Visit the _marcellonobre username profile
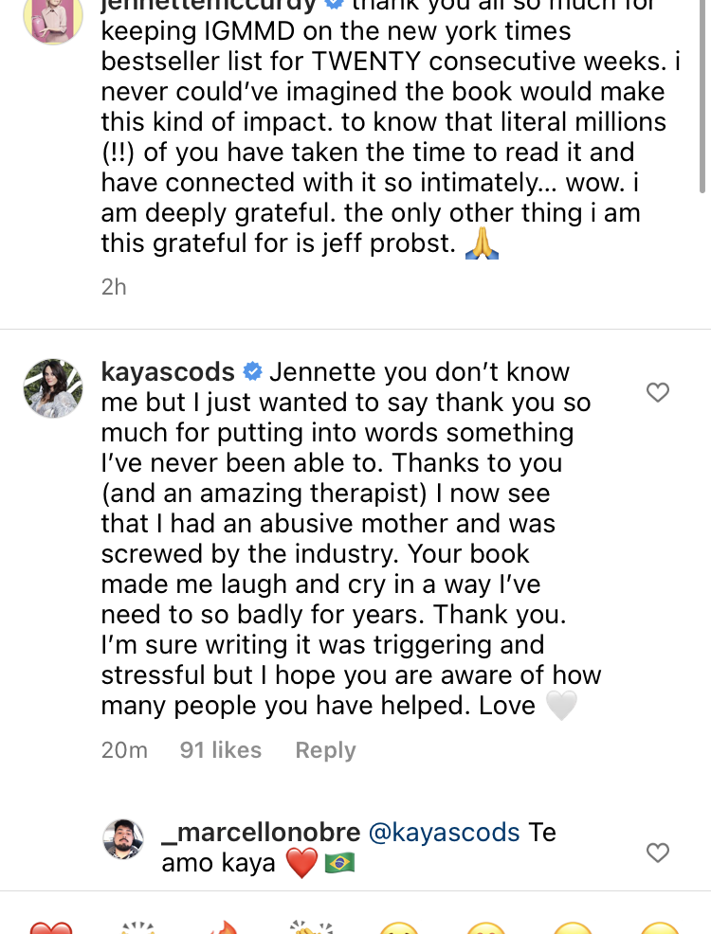 261,833
